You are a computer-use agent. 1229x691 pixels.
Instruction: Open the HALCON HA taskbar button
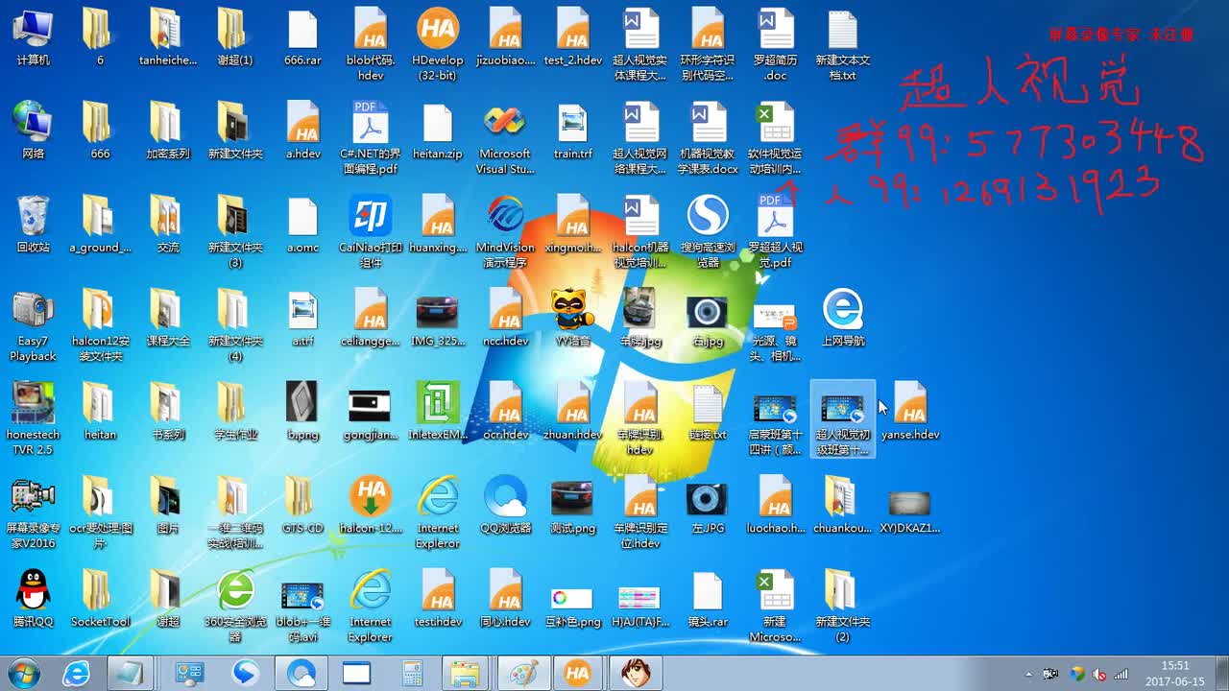tap(577, 674)
